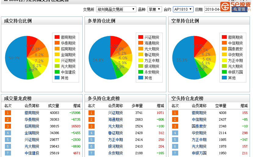The image size is (253, 157).
Task: Open 招商期货 member link
Action: coord(32,126)
